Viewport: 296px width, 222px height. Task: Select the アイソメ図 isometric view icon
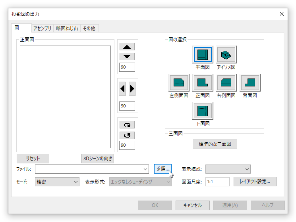click(226, 55)
